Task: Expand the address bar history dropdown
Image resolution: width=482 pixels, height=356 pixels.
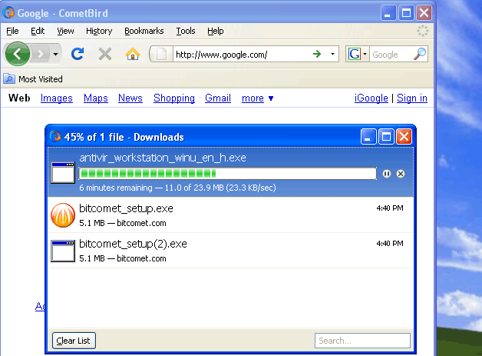Action: point(332,54)
